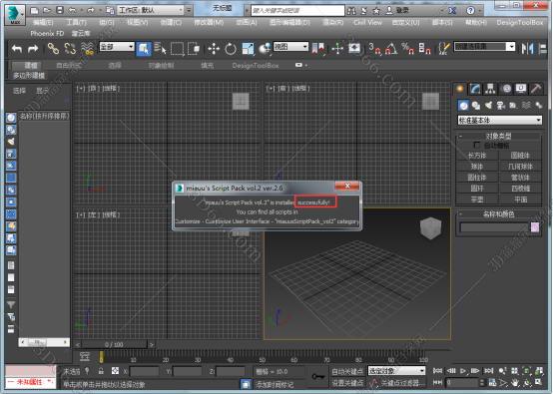Image resolution: width=553 pixels, height=394 pixels.
Task: Select the Unlink Selection icon
Action: pyautogui.click(x=70, y=49)
